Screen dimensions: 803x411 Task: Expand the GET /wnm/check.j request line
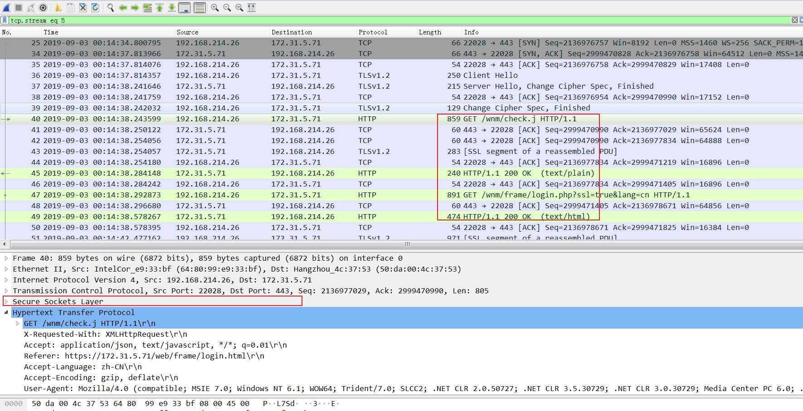[x=18, y=323]
